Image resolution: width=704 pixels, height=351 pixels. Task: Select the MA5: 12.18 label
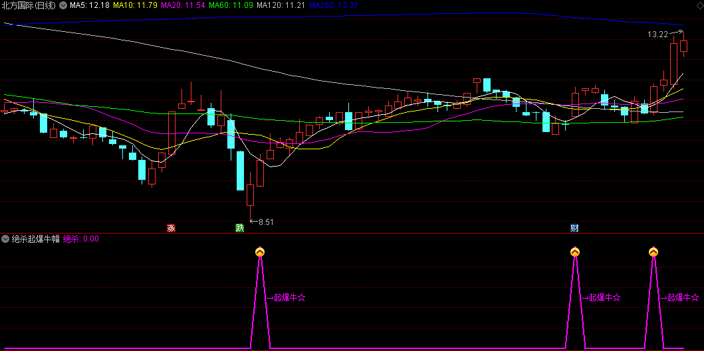(89, 5)
